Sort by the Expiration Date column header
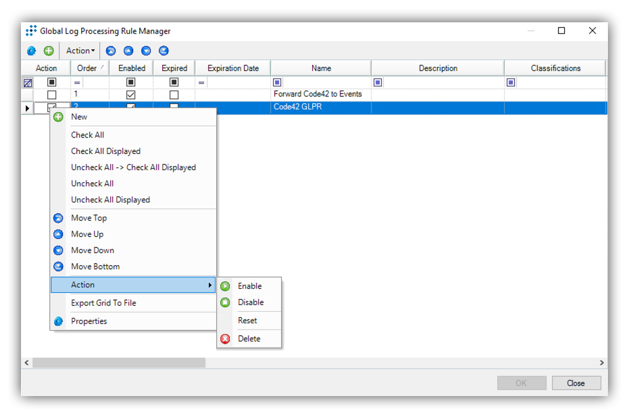Viewport: 631px width, 417px height. click(x=232, y=68)
